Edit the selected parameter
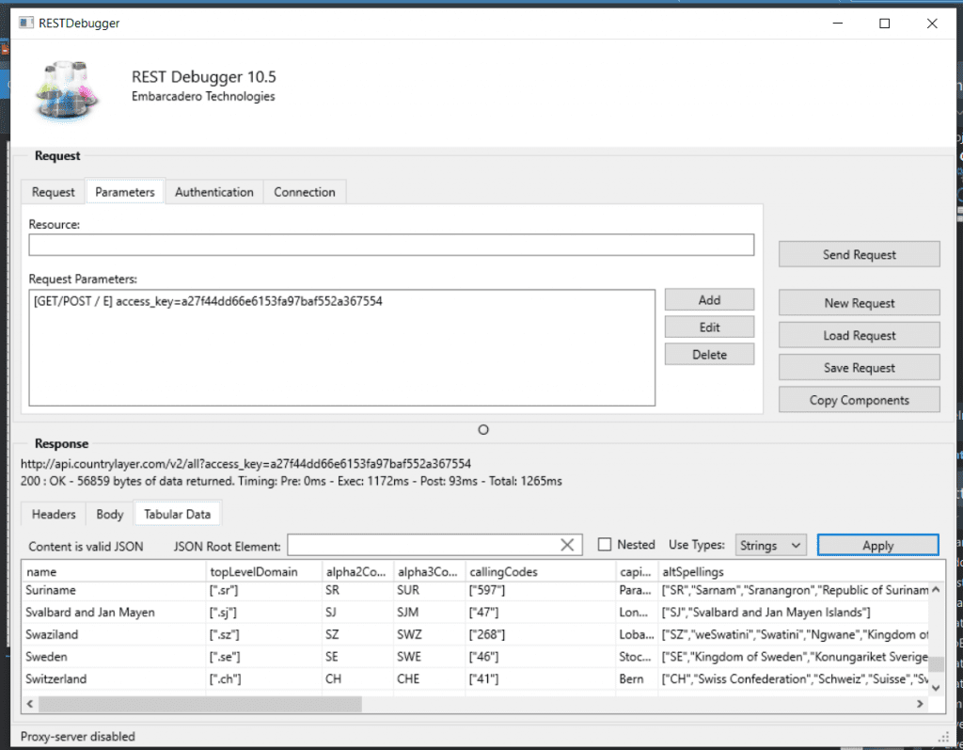 coord(709,327)
